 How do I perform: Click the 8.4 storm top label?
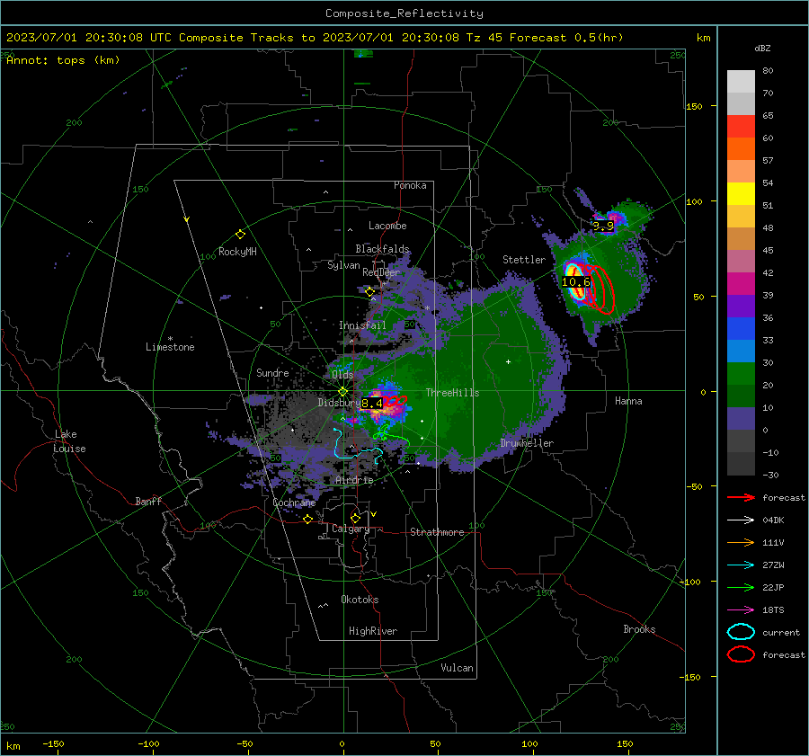[x=372, y=403]
